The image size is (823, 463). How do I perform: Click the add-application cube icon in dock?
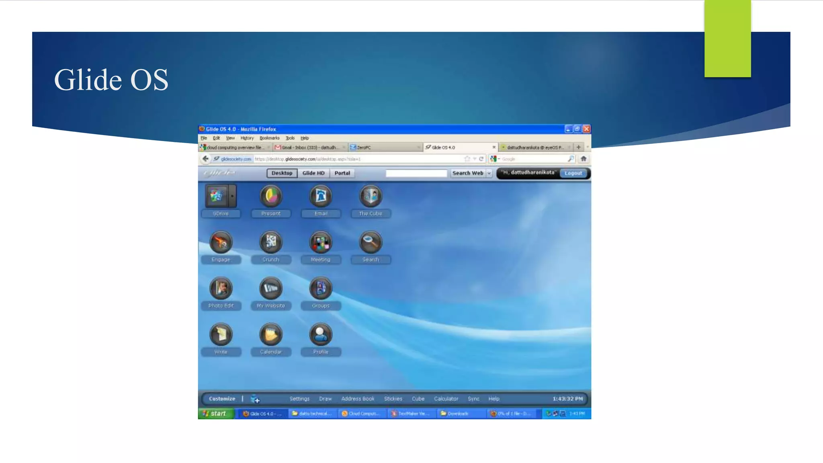tap(255, 399)
